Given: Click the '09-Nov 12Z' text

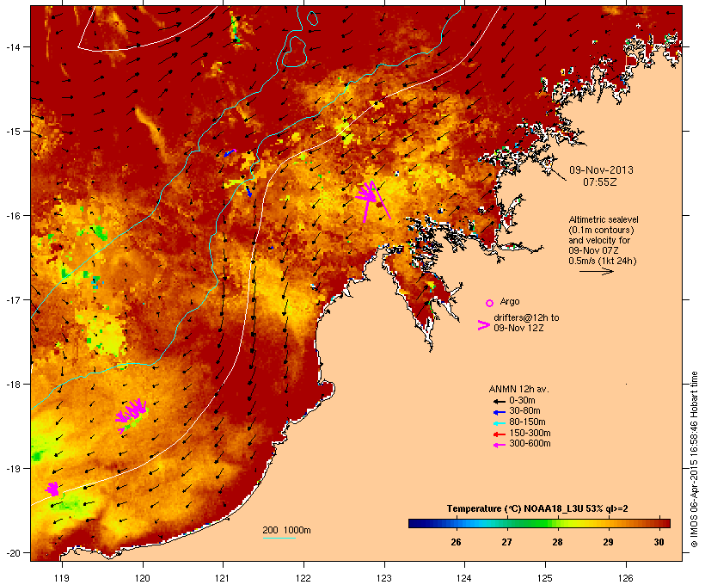Looking at the screenshot, I should [x=518, y=328].
